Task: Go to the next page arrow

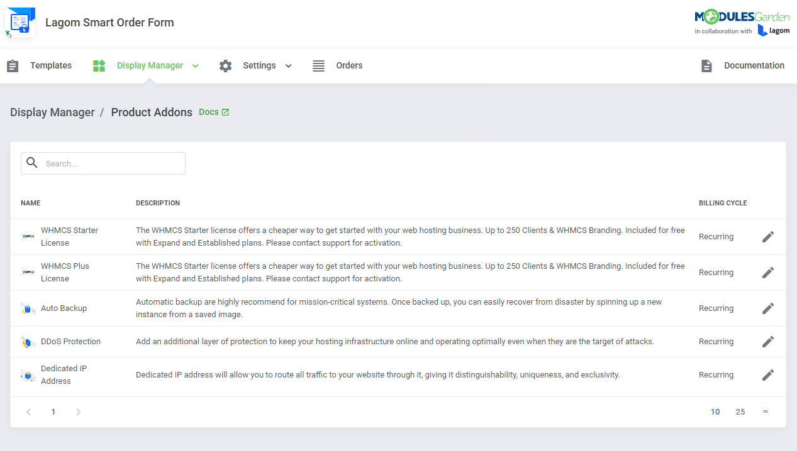Action: point(78,412)
